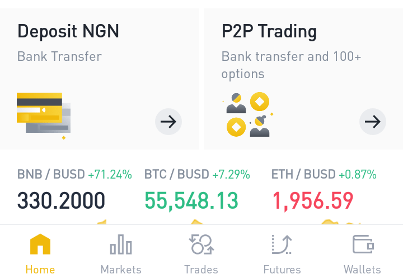Viewport: 403px width, 279px height.
Task: Open the Wallets tab label
Action: click(x=363, y=270)
